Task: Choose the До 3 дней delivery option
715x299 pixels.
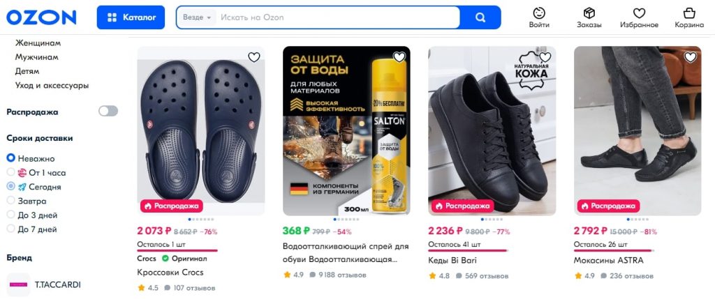Action: point(11,215)
